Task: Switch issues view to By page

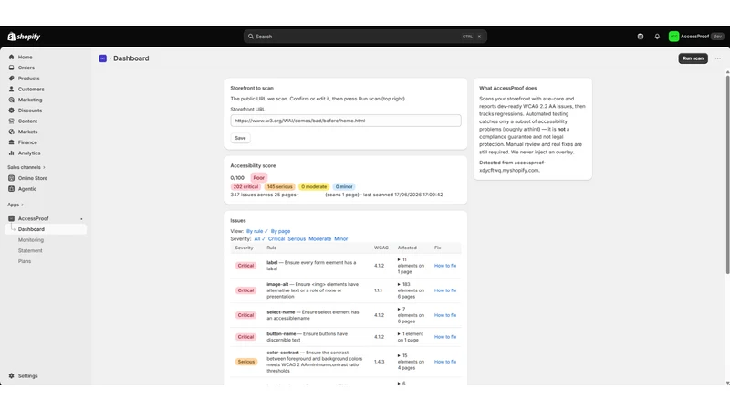Action: point(280,231)
